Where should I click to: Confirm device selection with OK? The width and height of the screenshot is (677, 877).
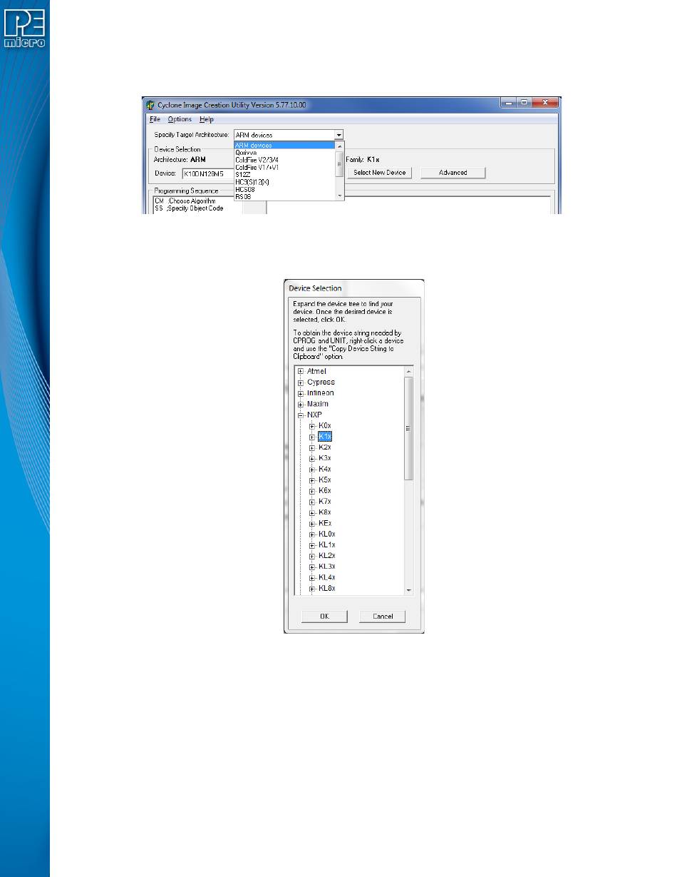click(324, 617)
